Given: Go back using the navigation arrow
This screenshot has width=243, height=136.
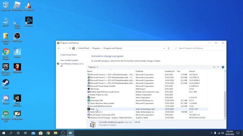Looking at the screenshot, I should [x=59, y=48].
